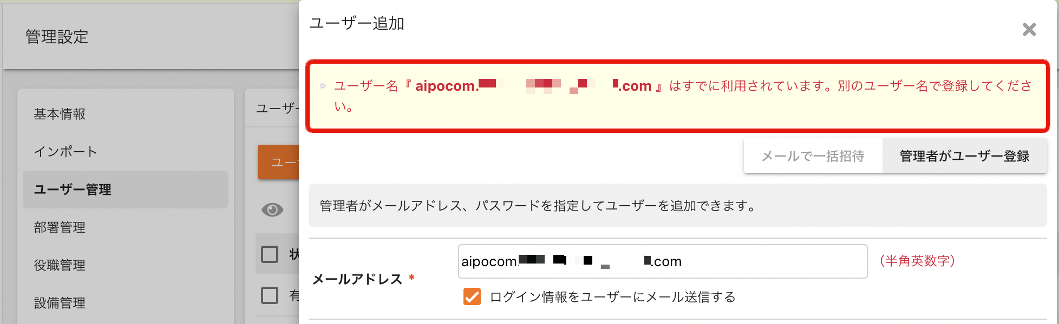Close the ユーザー追加 dialog
This screenshot has height=324, width=1059.
[1029, 29]
